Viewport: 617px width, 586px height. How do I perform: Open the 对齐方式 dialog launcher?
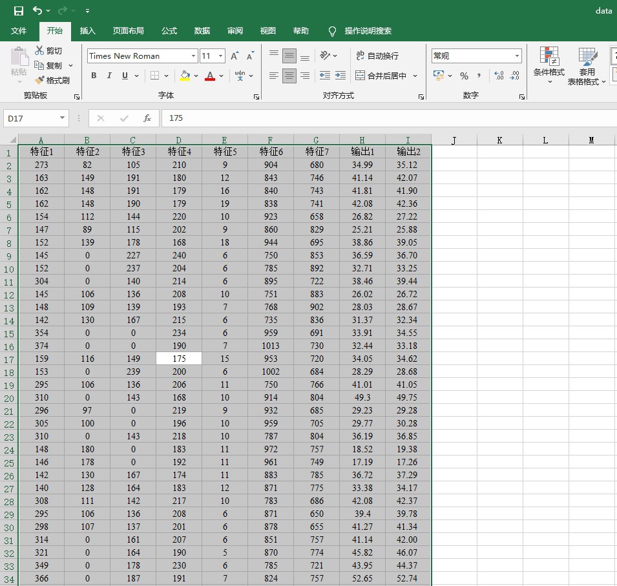(421, 97)
